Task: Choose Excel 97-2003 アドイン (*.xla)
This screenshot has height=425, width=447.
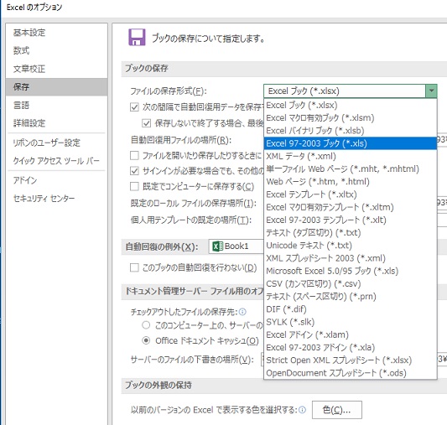Action: [351, 348]
